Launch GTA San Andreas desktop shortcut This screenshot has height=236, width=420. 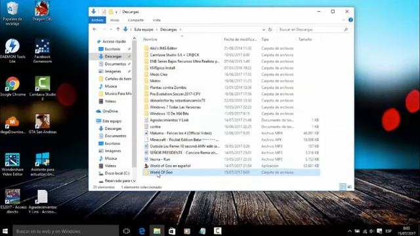42,124
